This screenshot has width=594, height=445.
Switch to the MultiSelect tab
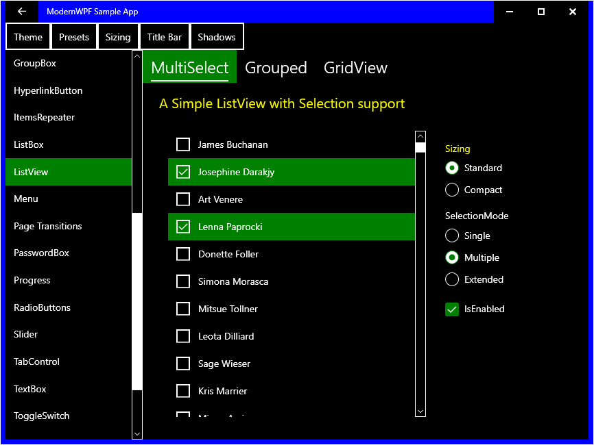point(189,68)
